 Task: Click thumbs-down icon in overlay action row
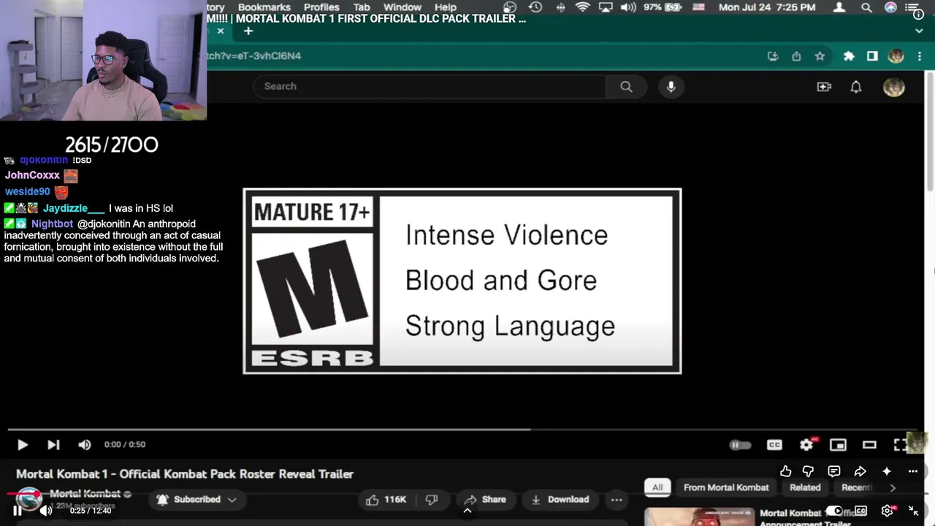[x=808, y=471]
